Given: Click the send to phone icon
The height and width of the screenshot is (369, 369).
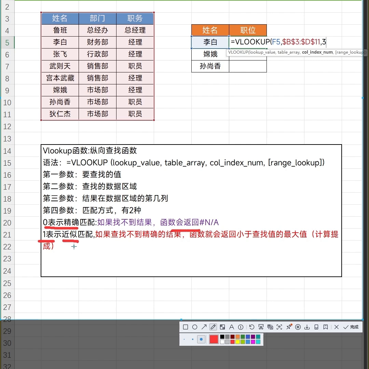Looking at the screenshot, I should pyautogui.click(x=316, y=327).
